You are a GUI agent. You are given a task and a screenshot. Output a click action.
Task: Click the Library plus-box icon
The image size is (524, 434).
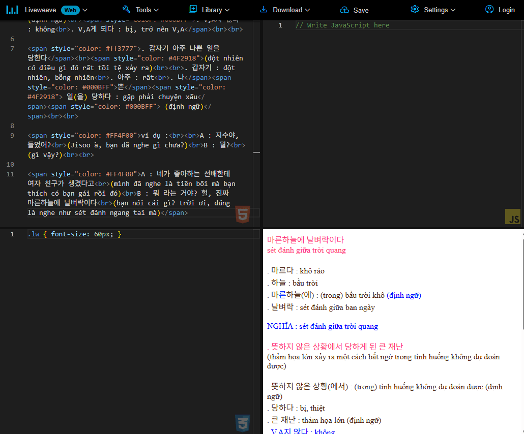(193, 9)
